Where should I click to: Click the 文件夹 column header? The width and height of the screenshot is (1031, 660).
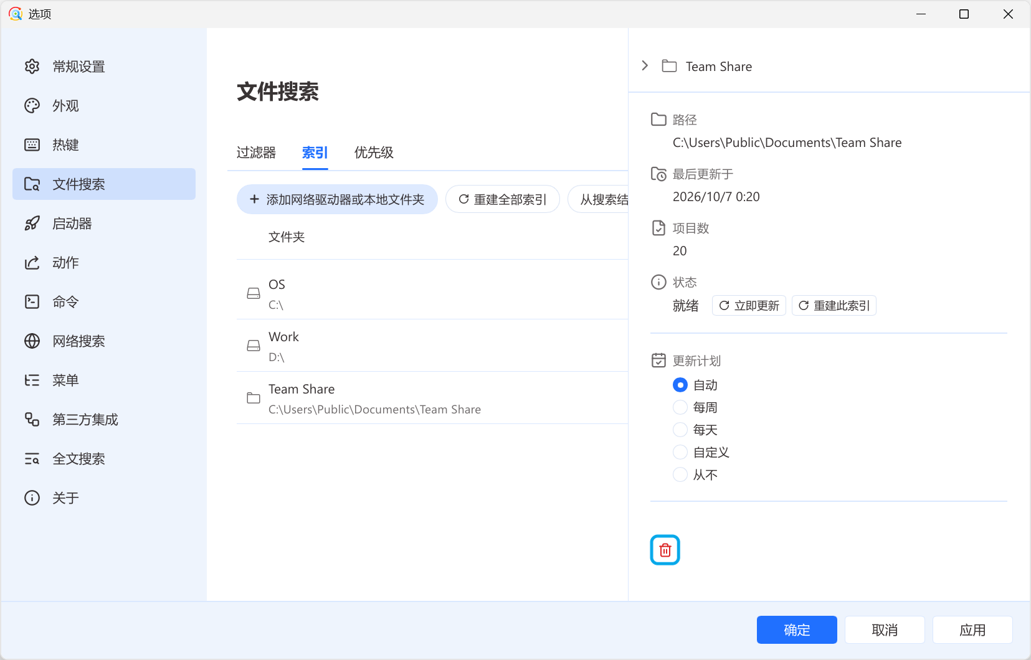point(287,237)
